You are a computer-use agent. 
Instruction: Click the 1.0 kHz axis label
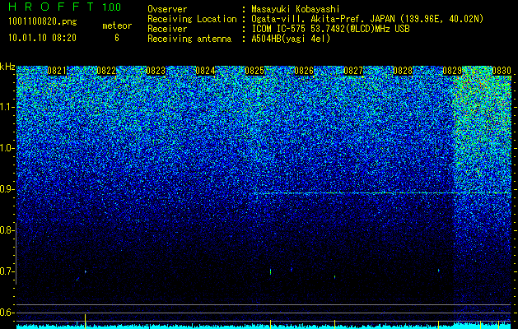pyautogui.click(x=7, y=149)
